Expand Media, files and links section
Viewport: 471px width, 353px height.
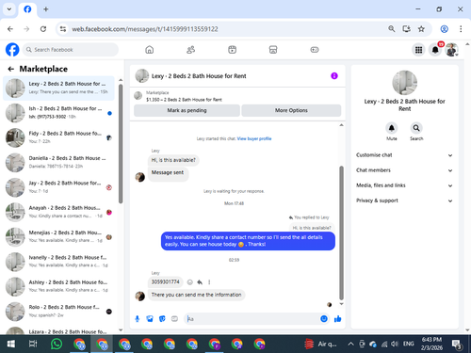404,185
